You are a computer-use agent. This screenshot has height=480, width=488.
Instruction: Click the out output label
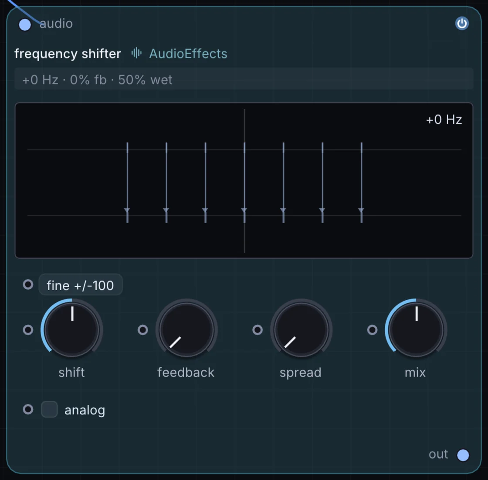point(438,454)
